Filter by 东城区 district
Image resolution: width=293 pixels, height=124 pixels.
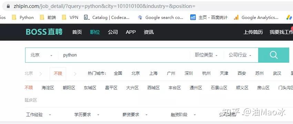[x=90, y=87]
